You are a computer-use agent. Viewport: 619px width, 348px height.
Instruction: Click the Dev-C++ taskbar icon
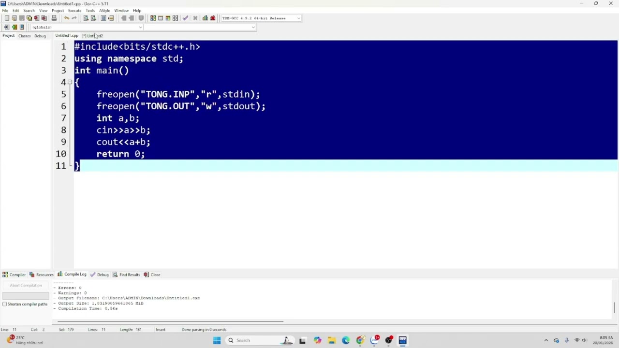[x=402, y=340]
